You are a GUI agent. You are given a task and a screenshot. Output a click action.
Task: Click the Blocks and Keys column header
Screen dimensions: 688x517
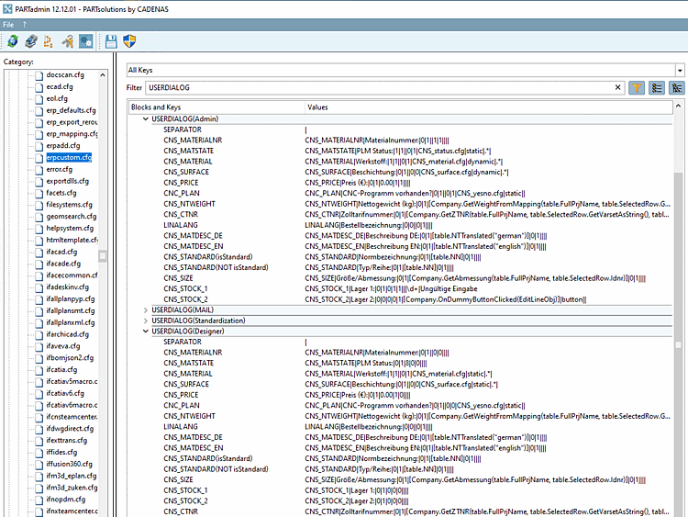click(216, 107)
